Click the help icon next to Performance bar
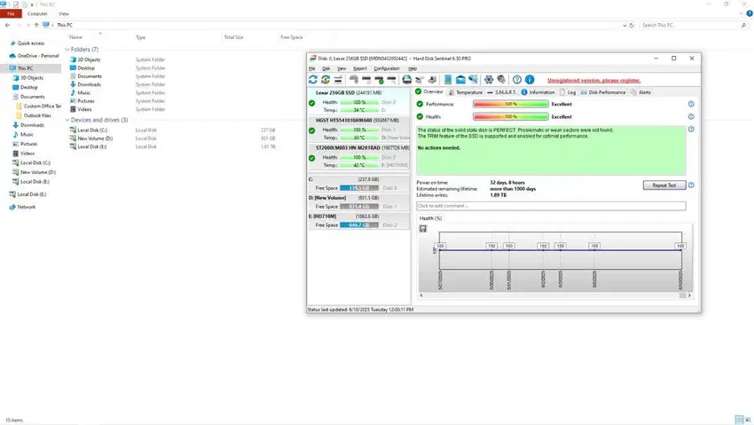Viewport: 754px width, 425px height. click(x=691, y=104)
